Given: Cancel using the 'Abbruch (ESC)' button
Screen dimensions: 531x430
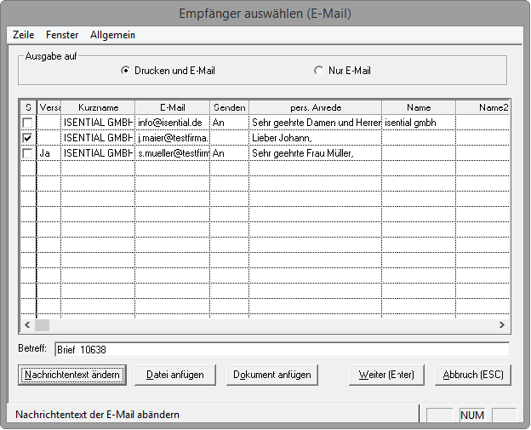Looking at the screenshot, I should click(x=473, y=375).
